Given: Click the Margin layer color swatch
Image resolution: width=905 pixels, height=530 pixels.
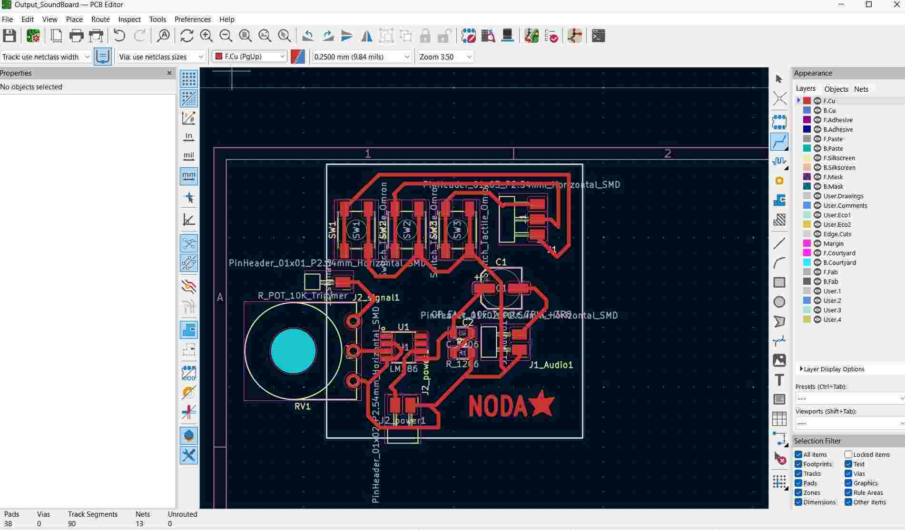Looking at the screenshot, I should [807, 243].
